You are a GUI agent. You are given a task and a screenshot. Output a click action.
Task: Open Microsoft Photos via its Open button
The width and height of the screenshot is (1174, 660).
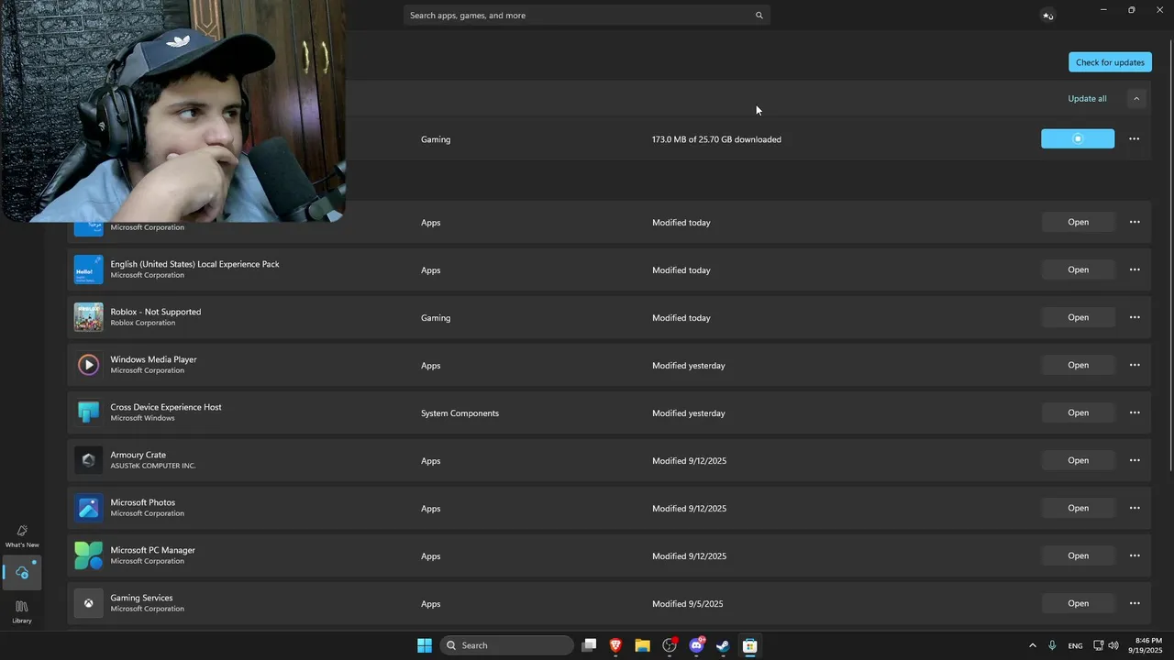pyautogui.click(x=1078, y=508)
